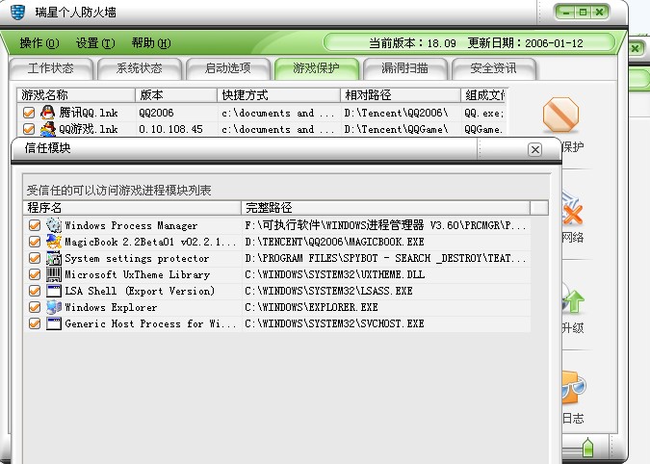This screenshot has height=464, width=650.
Task: Click the MagicBook wizard icon
Action: (x=54, y=241)
